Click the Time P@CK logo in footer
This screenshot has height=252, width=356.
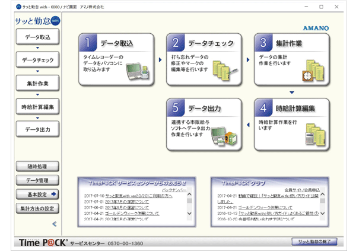click(x=43, y=243)
